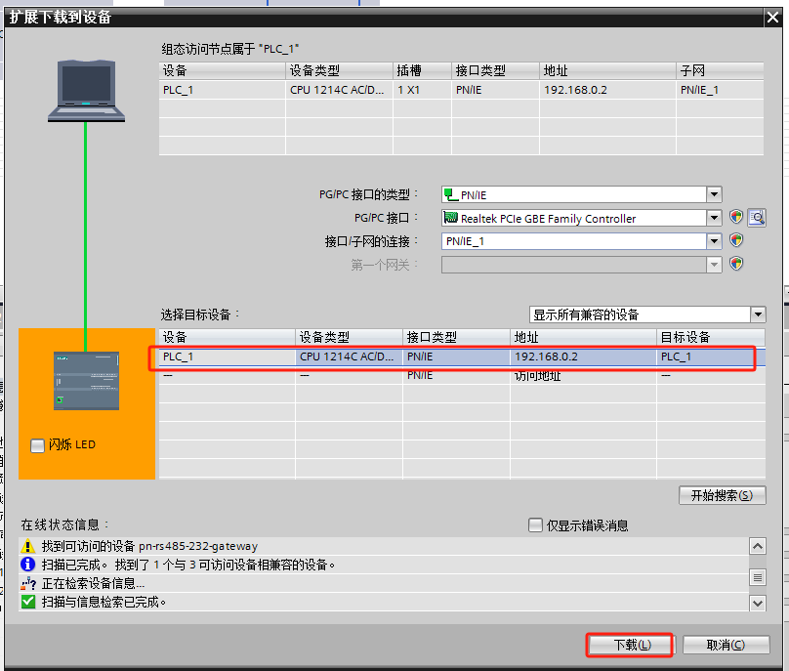Click the PLC device image
Image resolution: width=789 pixels, height=671 pixels.
pos(86,381)
